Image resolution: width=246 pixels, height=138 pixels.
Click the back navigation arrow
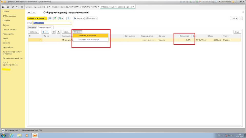(x=29, y=13)
